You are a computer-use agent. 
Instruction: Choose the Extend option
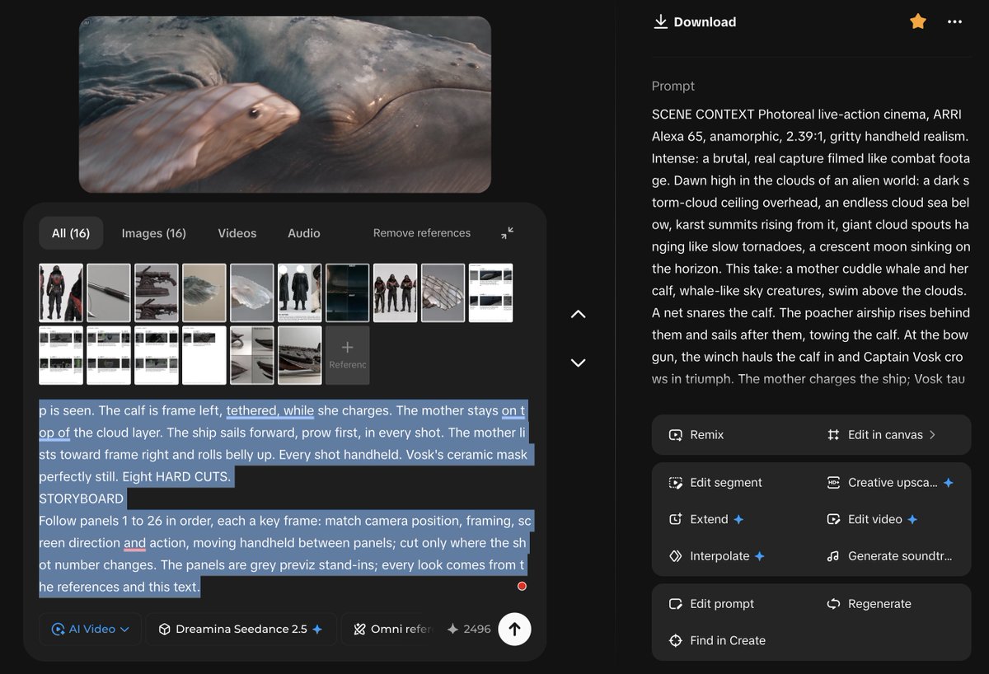coord(706,519)
